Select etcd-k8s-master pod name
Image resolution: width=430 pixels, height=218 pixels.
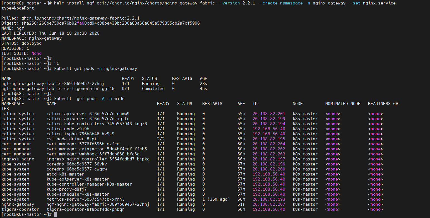(65, 174)
